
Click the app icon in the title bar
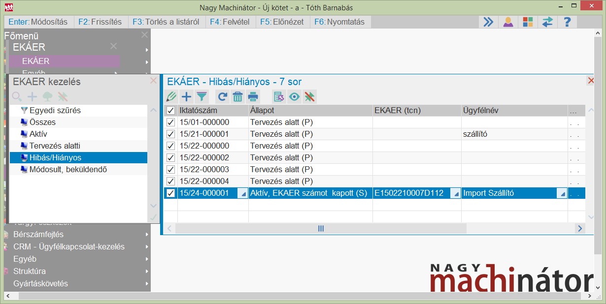8,7
